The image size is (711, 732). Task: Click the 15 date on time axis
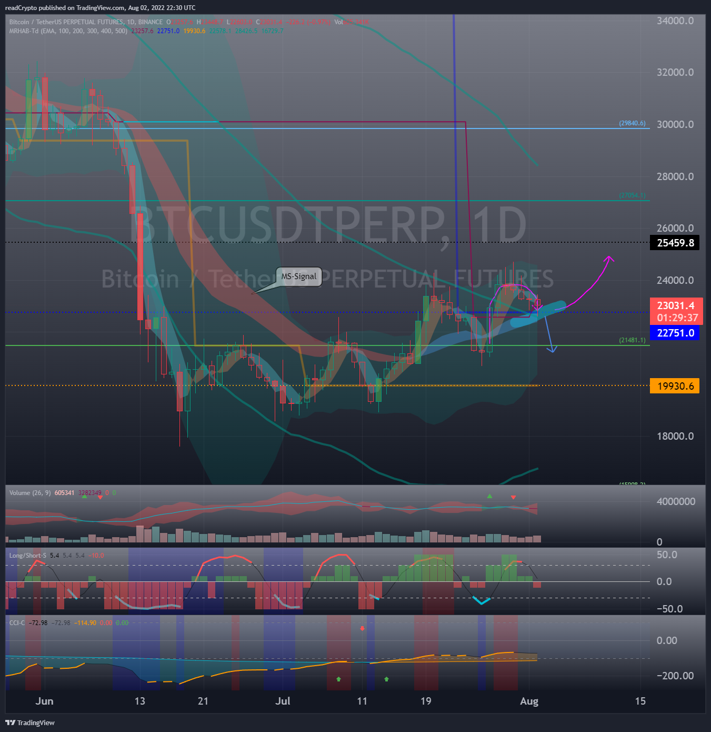click(640, 701)
